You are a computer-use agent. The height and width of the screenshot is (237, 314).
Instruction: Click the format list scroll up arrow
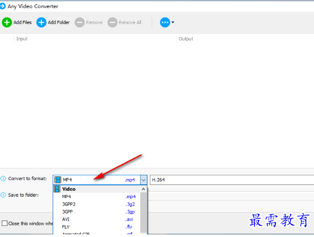point(143,189)
